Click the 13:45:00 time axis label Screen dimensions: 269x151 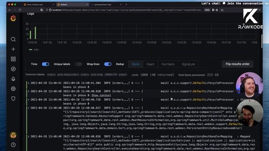click(x=166, y=42)
